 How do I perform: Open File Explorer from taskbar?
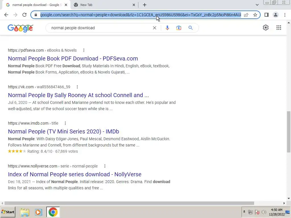25,212
